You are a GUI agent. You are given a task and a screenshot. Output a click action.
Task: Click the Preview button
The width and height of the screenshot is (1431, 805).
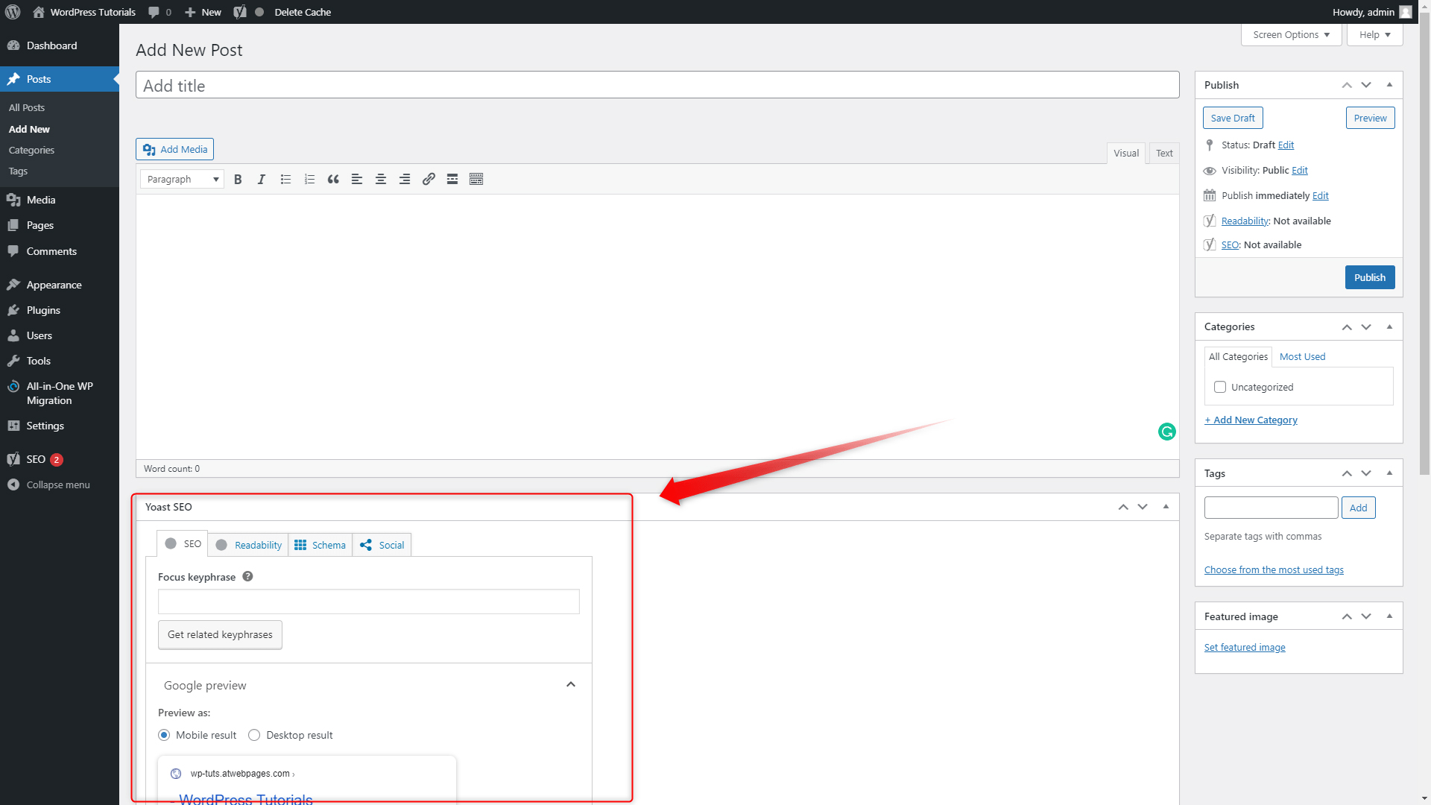[1370, 118]
